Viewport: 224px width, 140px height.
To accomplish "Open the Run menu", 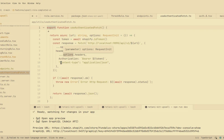I will [24, 3].
